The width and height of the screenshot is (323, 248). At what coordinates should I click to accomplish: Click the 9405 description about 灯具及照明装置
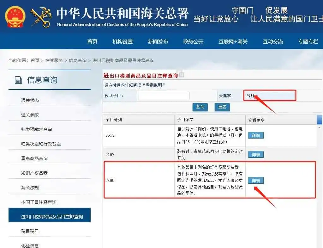(x=210, y=180)
